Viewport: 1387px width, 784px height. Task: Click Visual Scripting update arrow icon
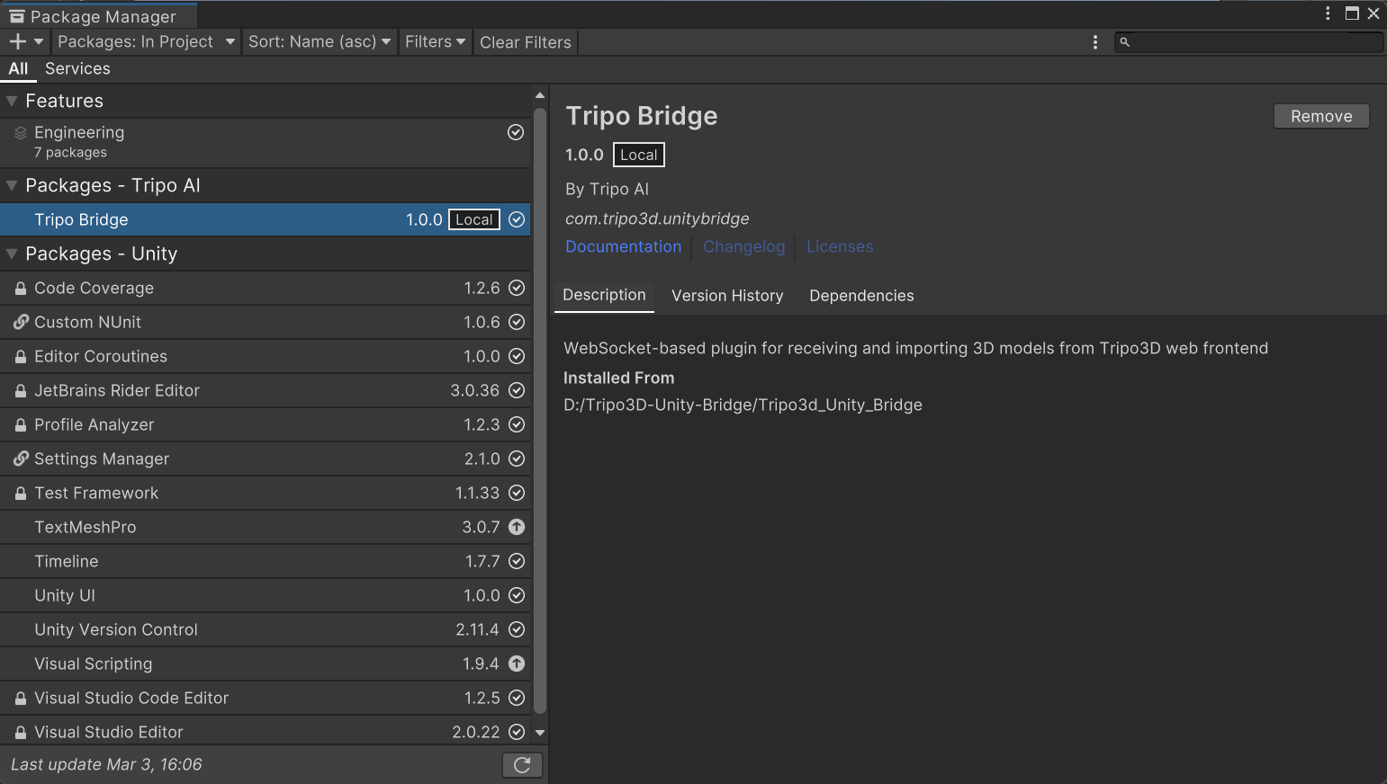click(x=517, y=664)
